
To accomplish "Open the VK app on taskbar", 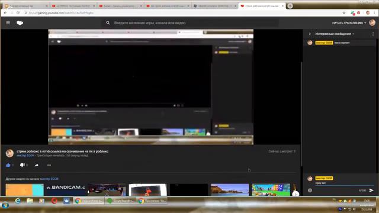I will [x=66, y=201].
